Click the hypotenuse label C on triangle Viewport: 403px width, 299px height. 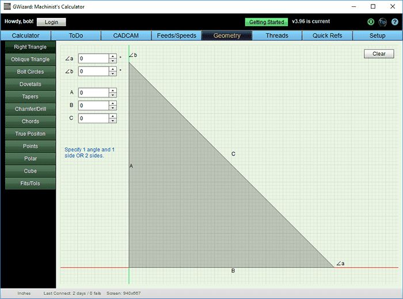[x=233, y=154]
